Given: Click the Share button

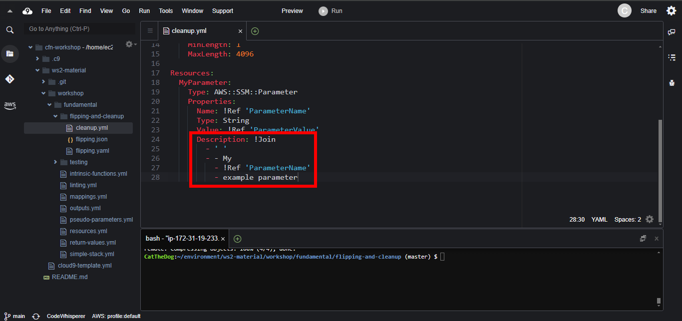Looking at the screenshot, I should point(648,11).
